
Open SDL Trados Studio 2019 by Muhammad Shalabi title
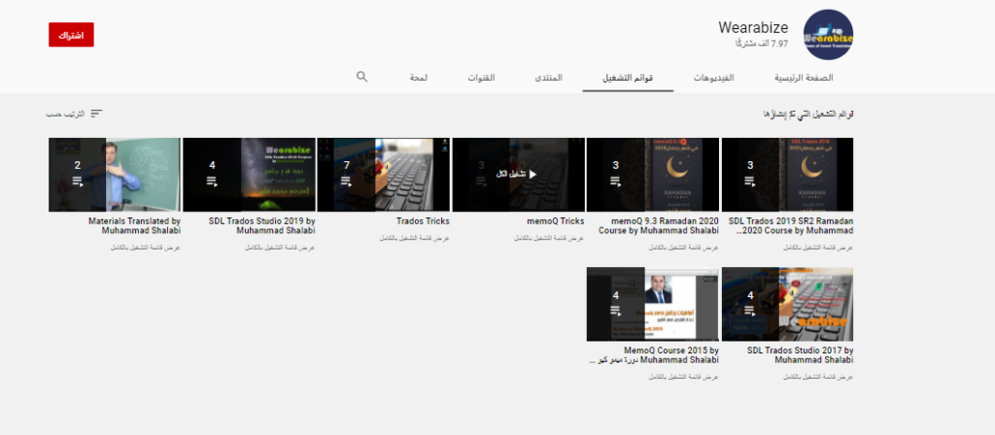[x=262, y=225]
